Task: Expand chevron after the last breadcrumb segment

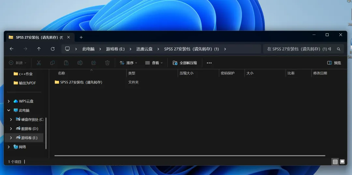Action: pos(225,49)
